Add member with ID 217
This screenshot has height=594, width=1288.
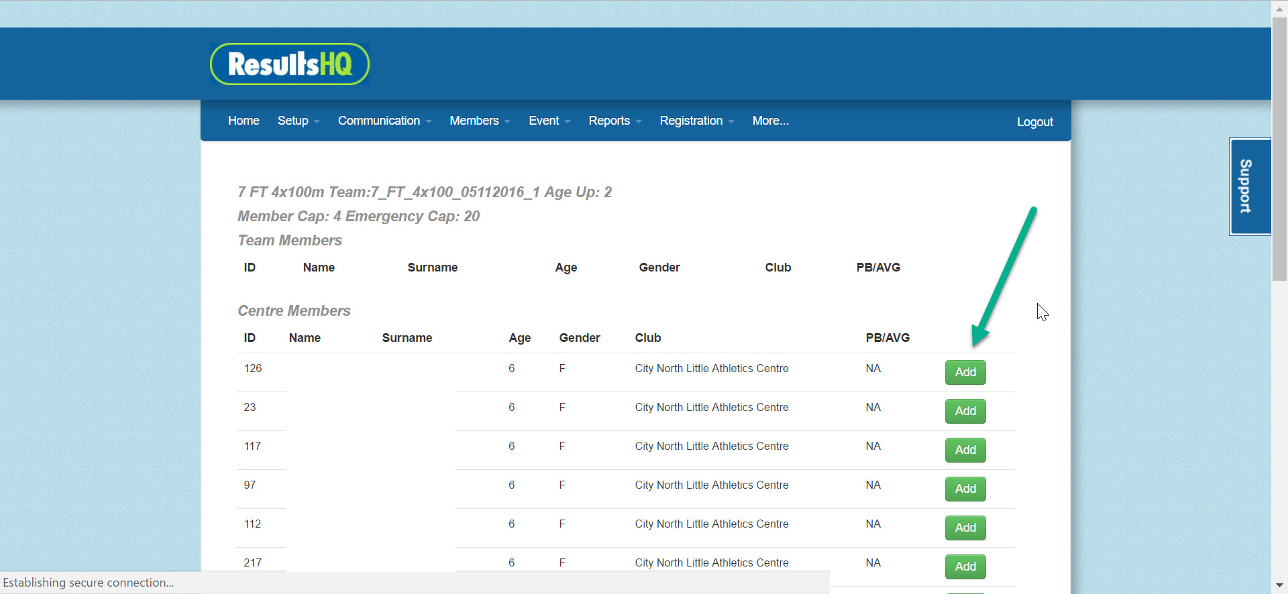(965, 567)
